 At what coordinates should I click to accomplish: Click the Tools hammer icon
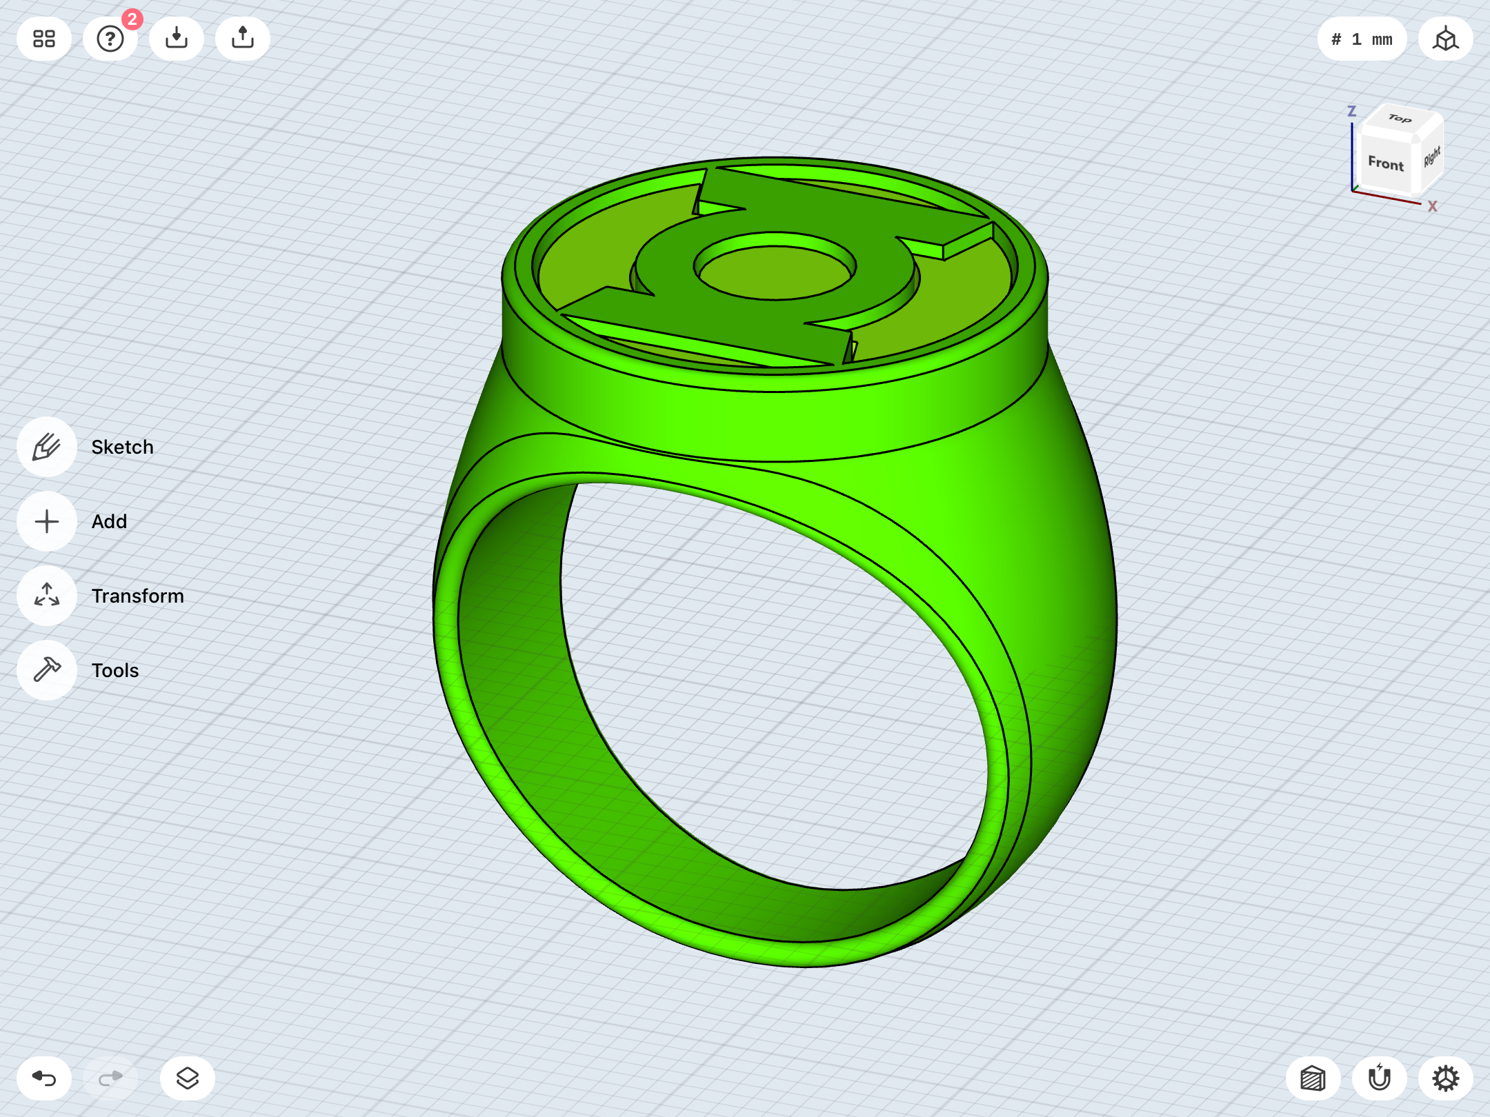pyautogui.click(x=47, y=670)
